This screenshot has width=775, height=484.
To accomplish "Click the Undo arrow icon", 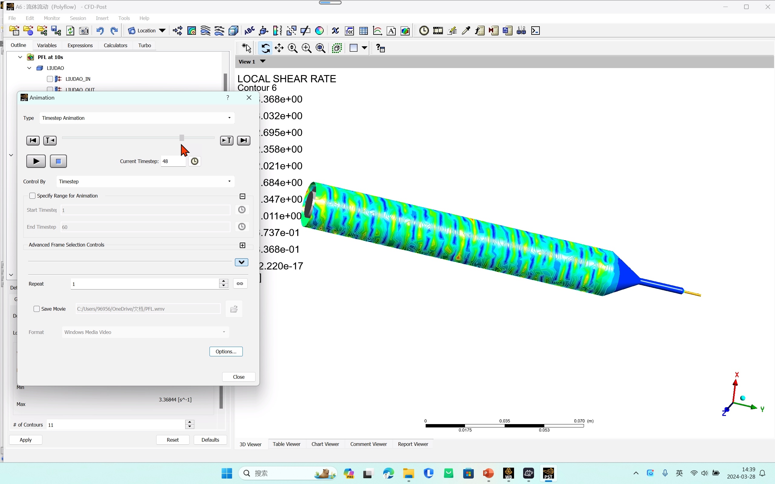I will coord(100,31).
